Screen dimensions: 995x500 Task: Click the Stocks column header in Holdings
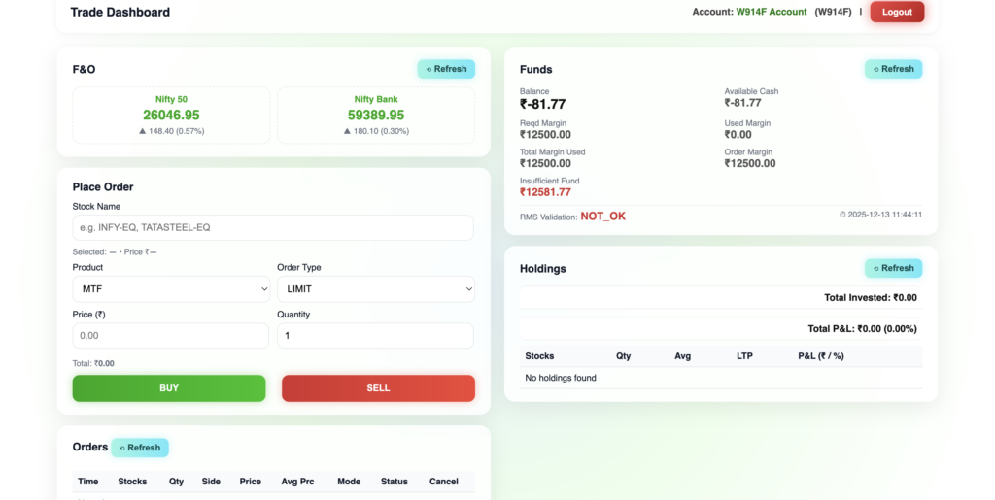539,356
